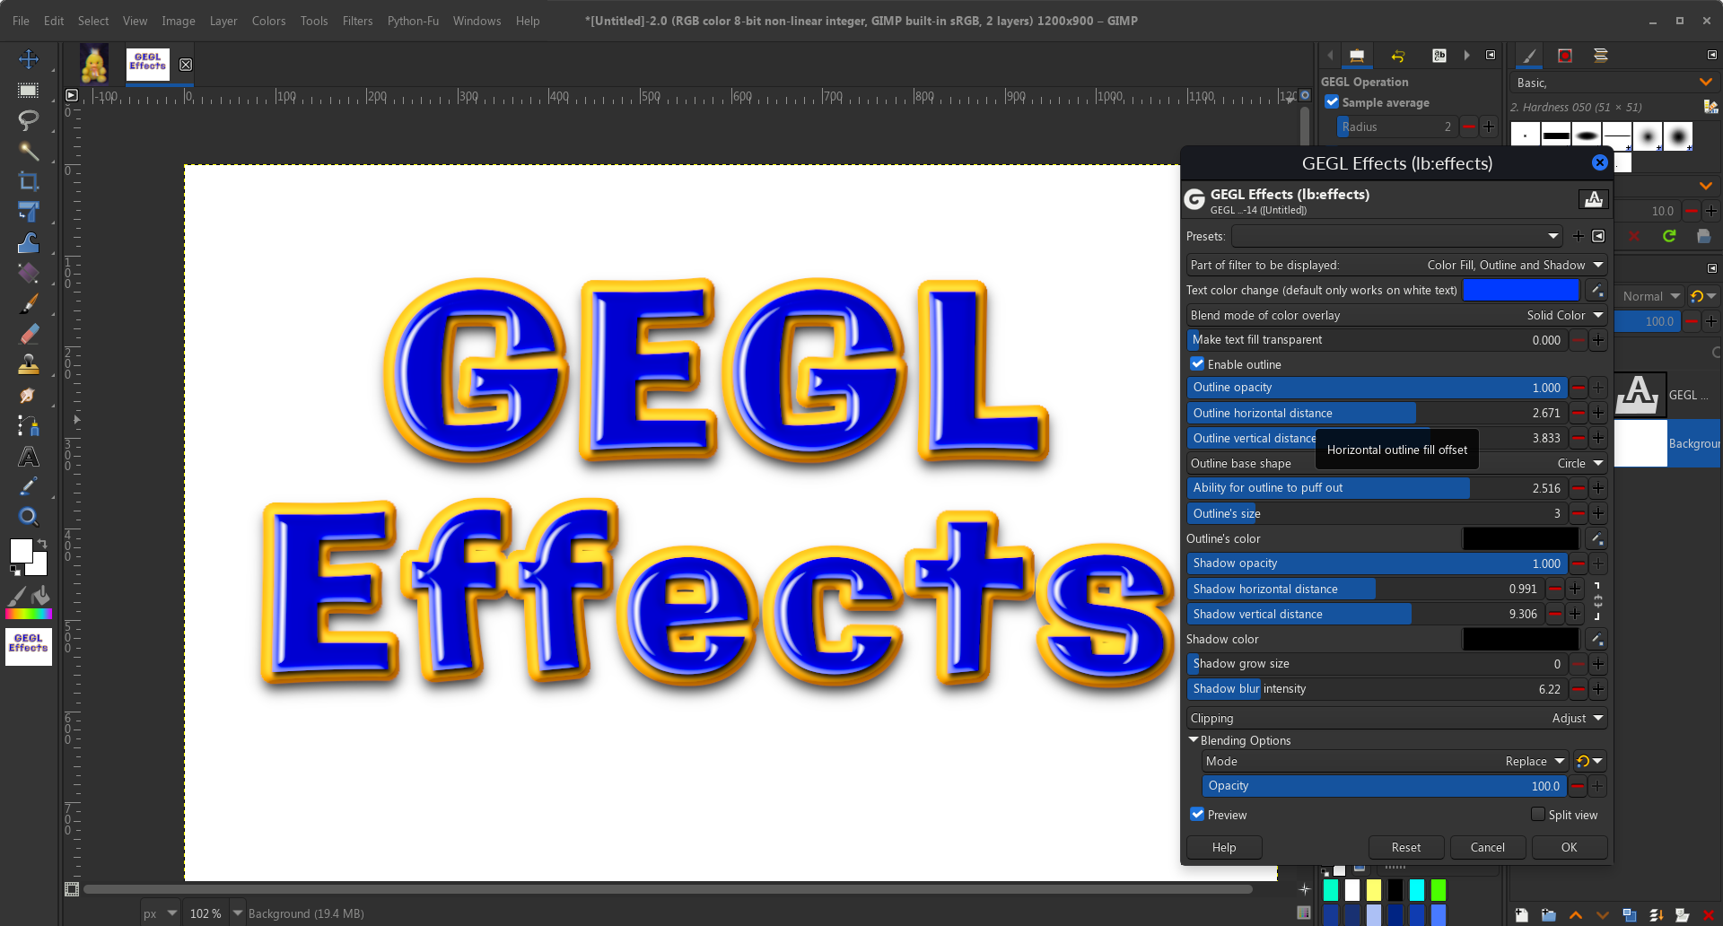Select the Text tool in the toolbox
The image size is (1723, 926).
coord(29,457)
